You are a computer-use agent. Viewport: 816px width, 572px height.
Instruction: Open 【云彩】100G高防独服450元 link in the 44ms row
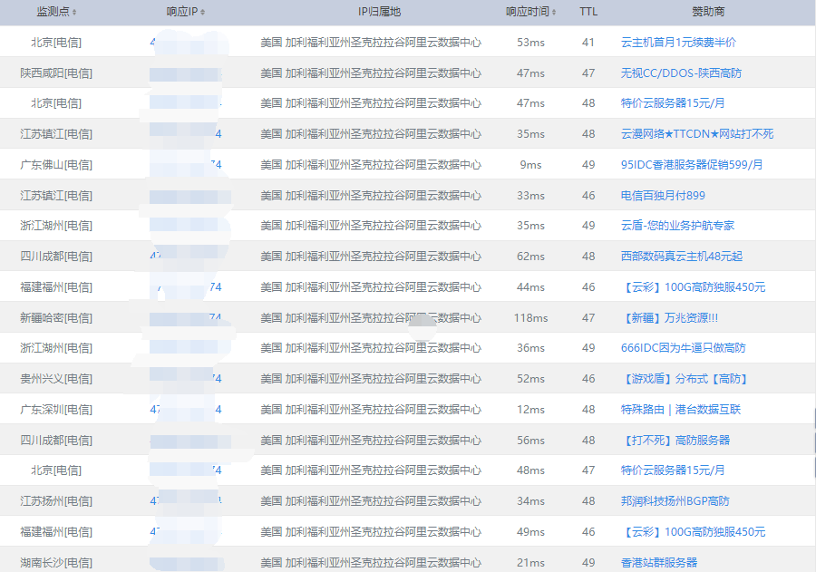(694, 286)
